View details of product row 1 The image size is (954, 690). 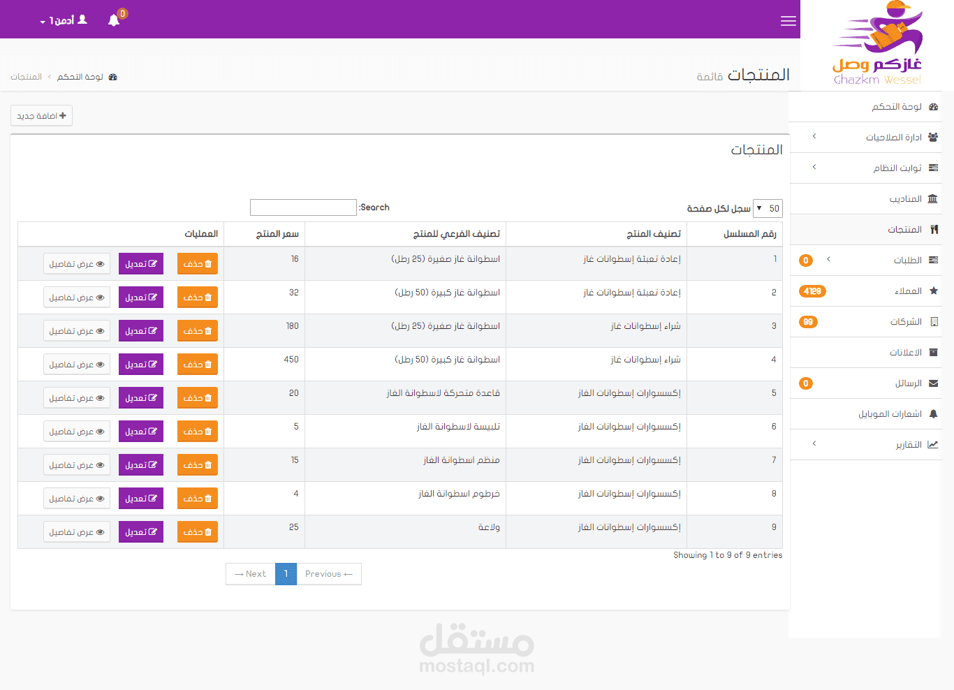pyautogui.click(x=77, y=264)
